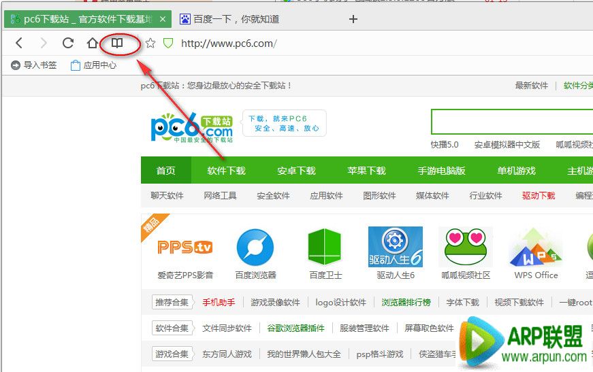Click the 百度浏览器 compass icon

(x=255, y=248)
